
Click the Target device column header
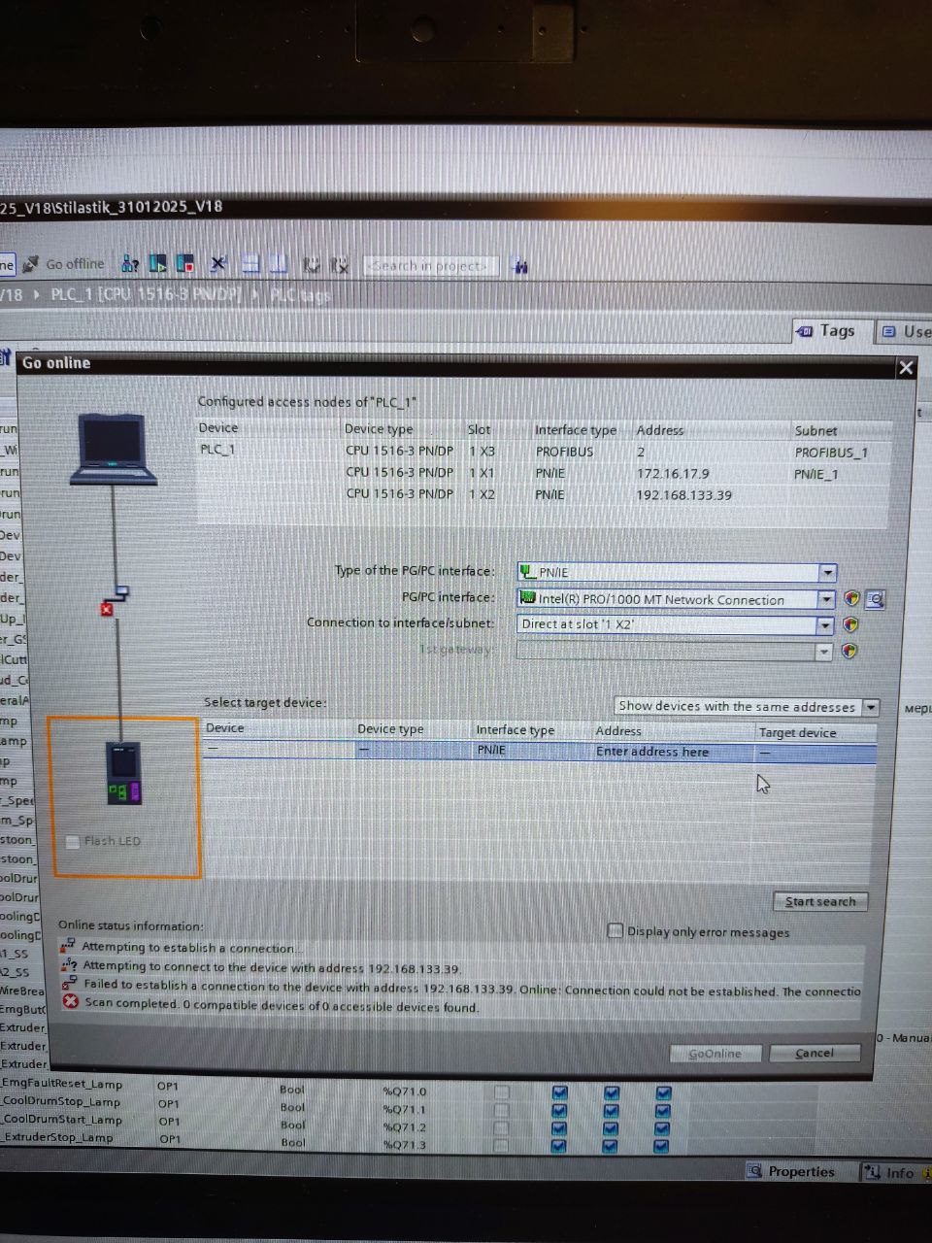click(x=797, y=732)
